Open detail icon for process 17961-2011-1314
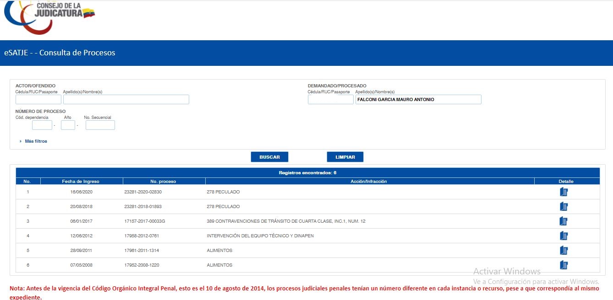Viewport: 613px width, 300px height. coord(564,251)
